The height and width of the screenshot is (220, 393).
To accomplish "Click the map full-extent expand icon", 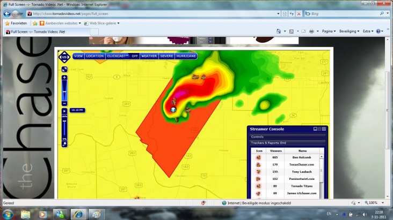I will coord(64,69).
